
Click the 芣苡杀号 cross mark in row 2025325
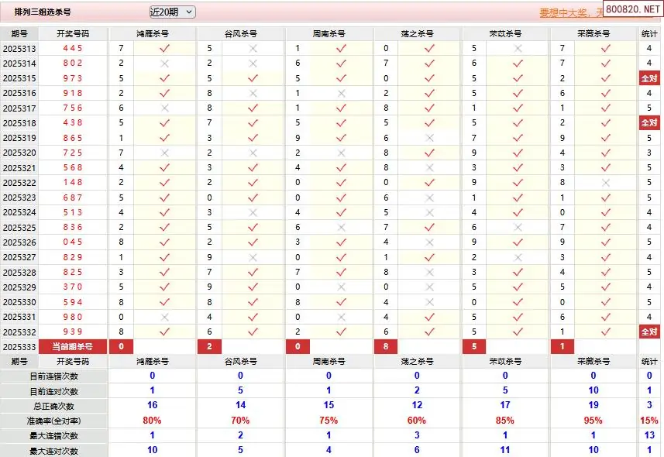point(518,227)
